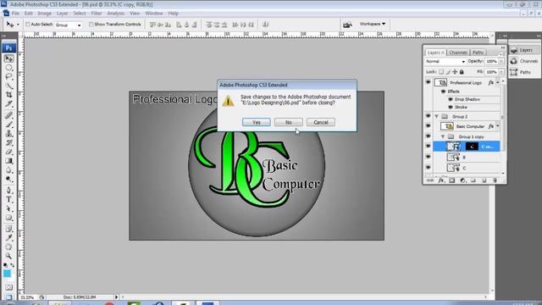Select the Zoom tool
This screenshot has height=305, width=542.
tap(9, 256)
